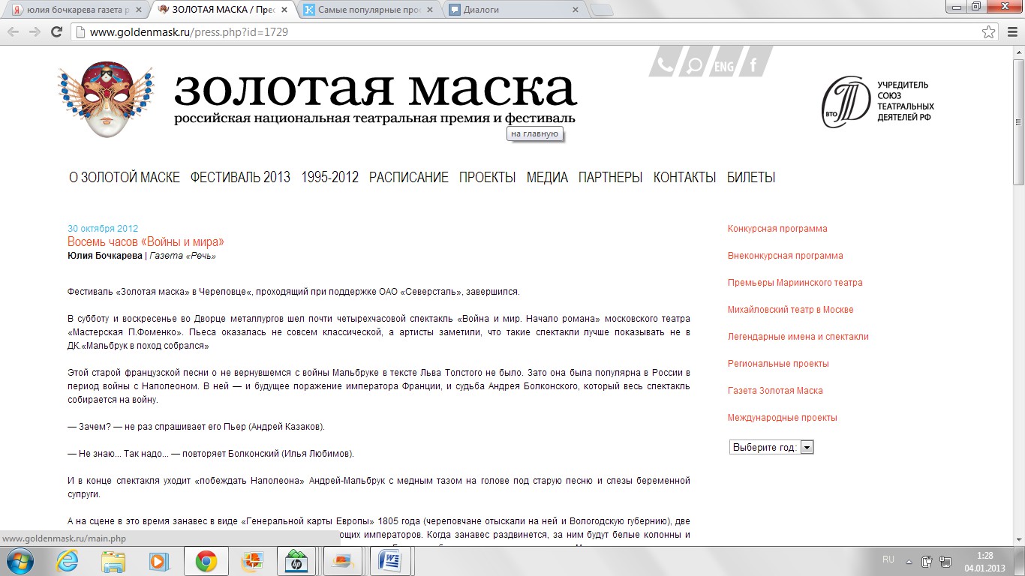
Task: Close the «ЗОЛОТАЯ МАСКА» tab
Action: coord(284,10)
